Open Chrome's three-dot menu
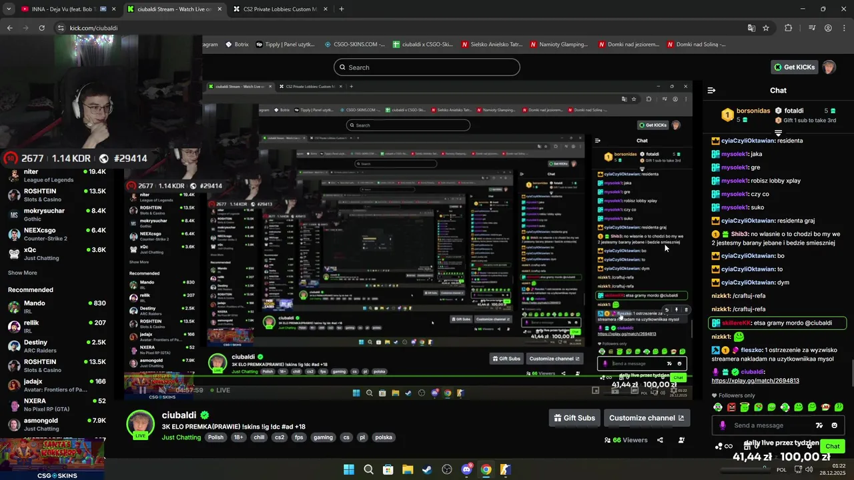Screen dimensions: 854x480 (844, 28)
